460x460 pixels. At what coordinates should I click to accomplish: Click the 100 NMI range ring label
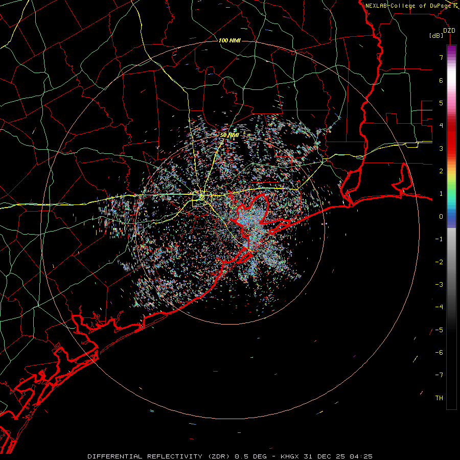[229, 40]
